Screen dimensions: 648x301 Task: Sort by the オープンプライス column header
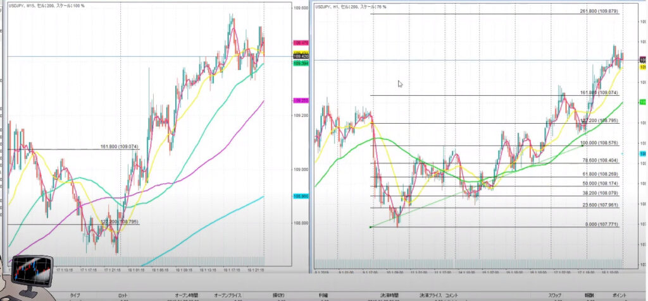pos(228,295)
